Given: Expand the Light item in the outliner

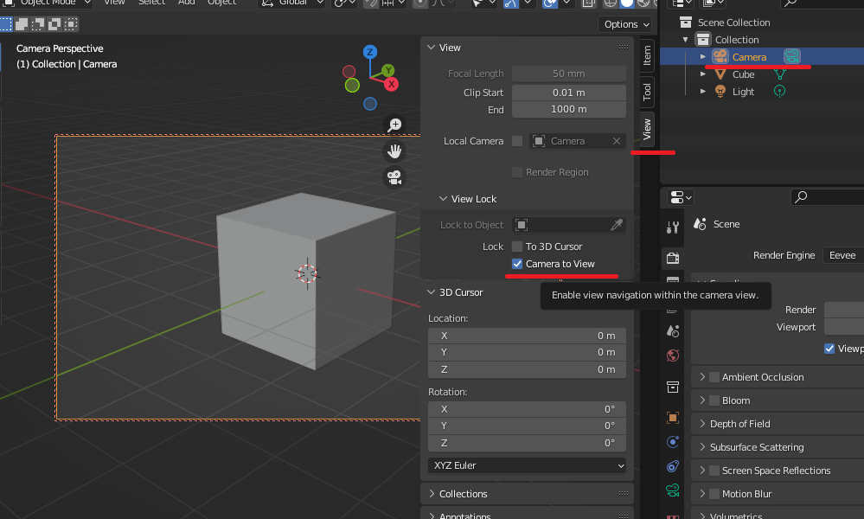Looking at the screenshot, I should coord(702,92).
